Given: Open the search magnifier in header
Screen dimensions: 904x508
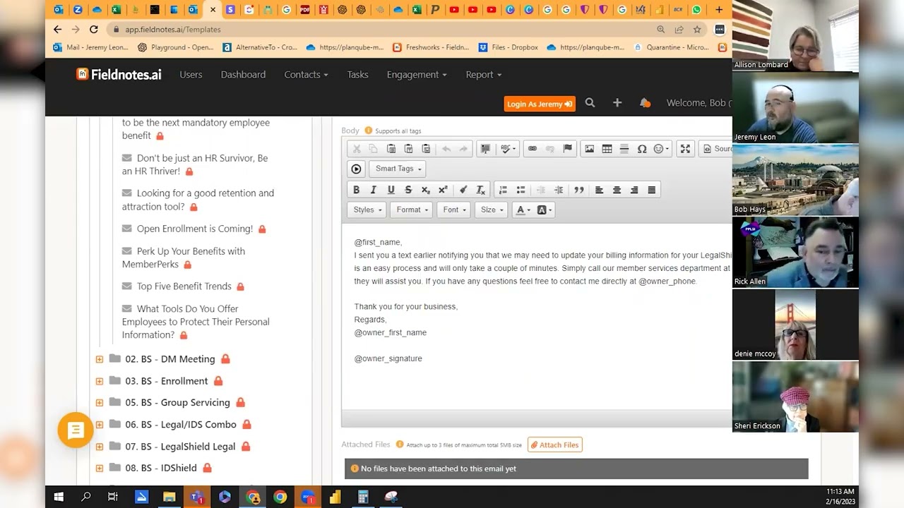Looking at the screenshot, I should click(590, 103).
